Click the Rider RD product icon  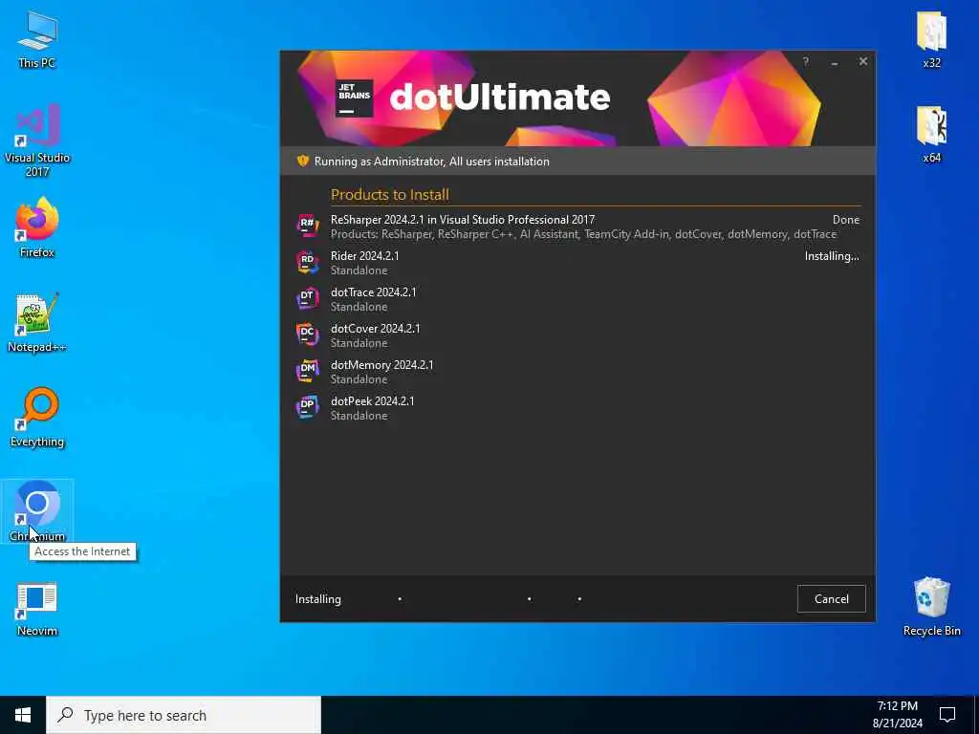tap(307, 262)
